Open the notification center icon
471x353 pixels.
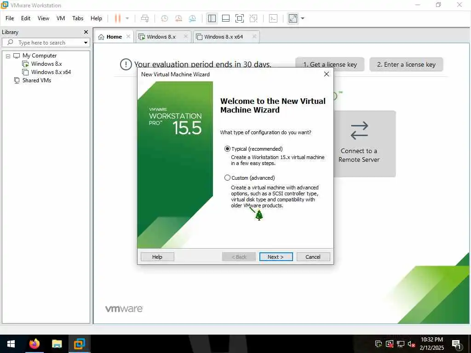coord(457,344)
